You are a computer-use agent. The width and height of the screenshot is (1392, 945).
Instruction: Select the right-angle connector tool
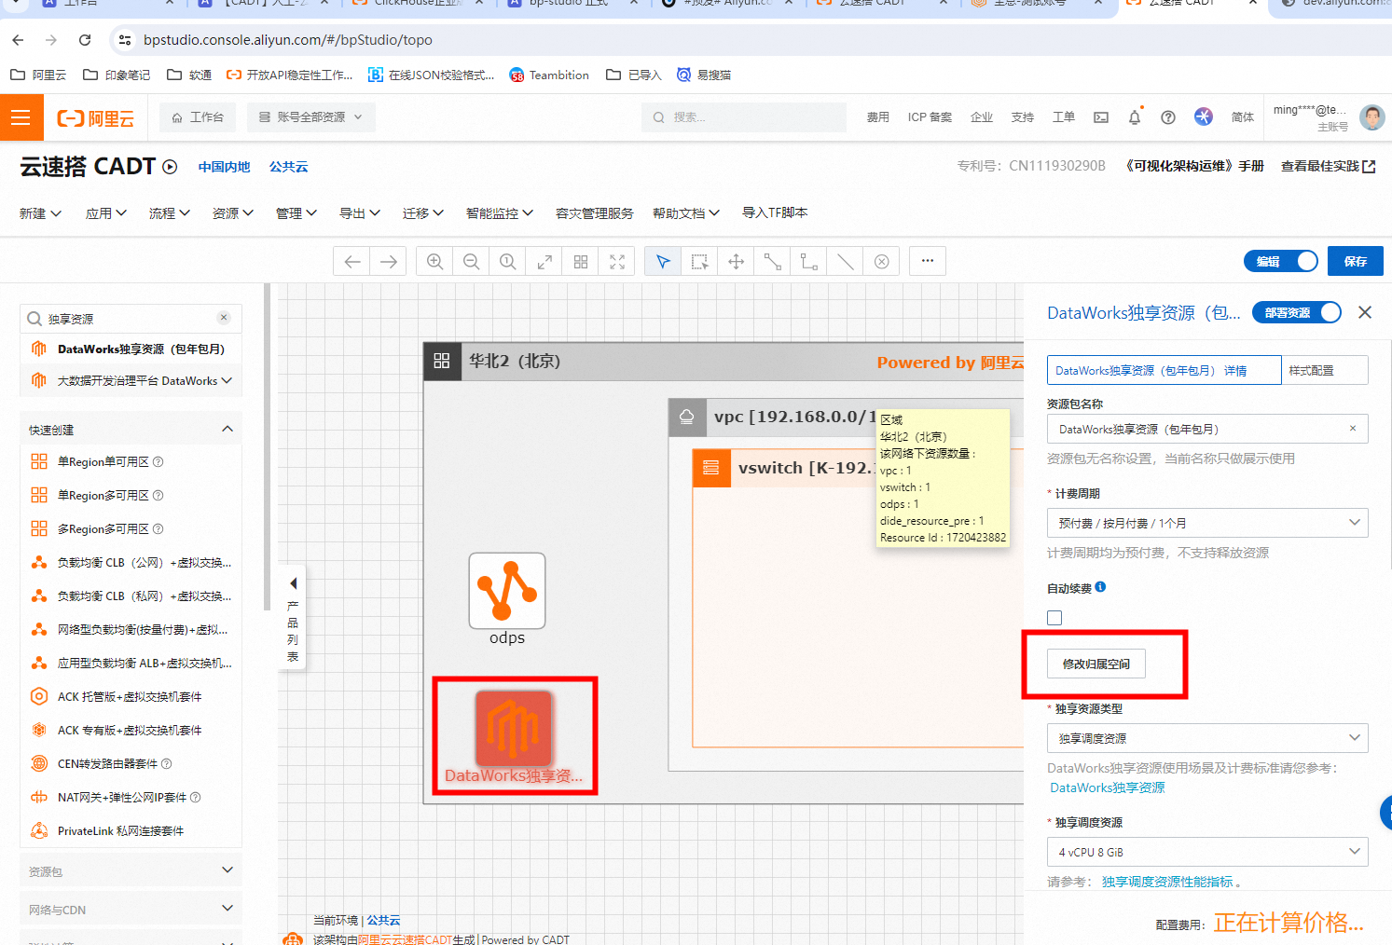pyautogui.click(x=809, y=262)
